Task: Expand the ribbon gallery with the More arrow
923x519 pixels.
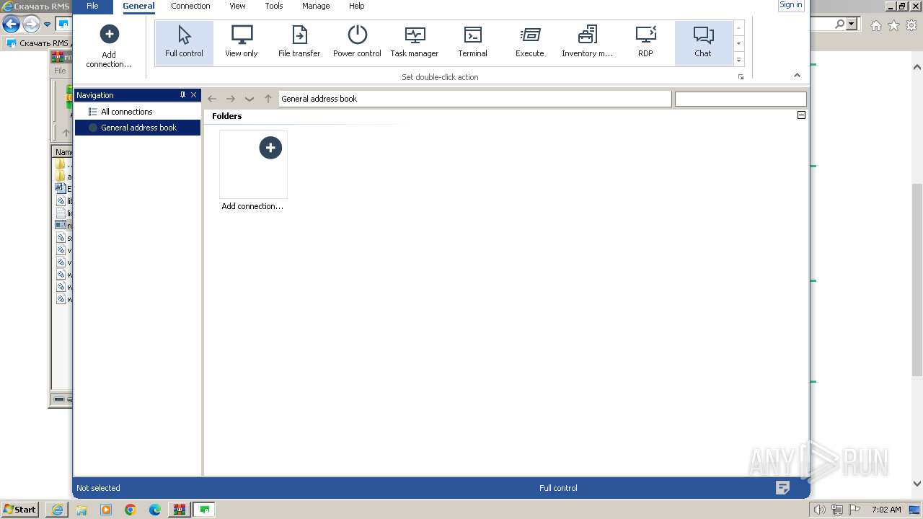Action: (x=738, y=60)
